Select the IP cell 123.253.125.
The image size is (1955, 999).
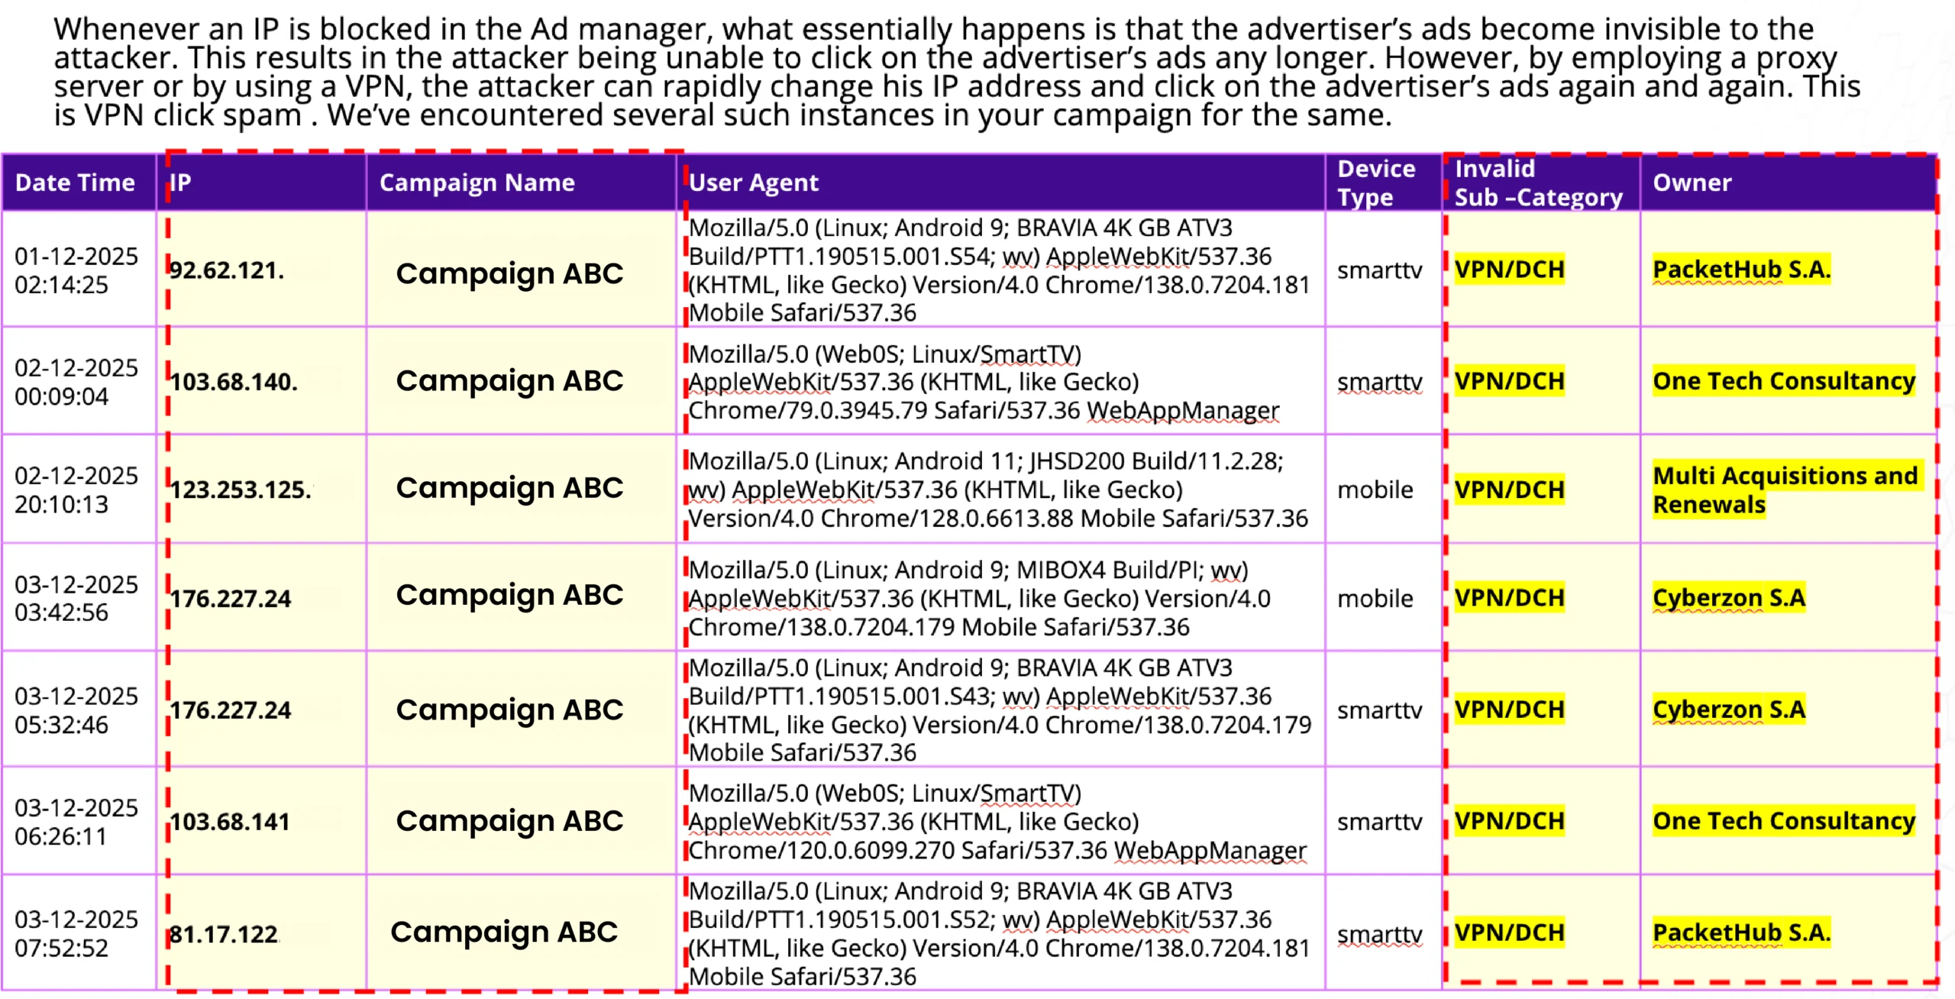[x=240, y=490]
